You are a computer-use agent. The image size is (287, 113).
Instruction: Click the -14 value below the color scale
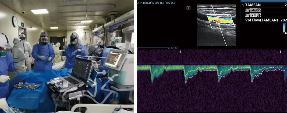(285, 34)
